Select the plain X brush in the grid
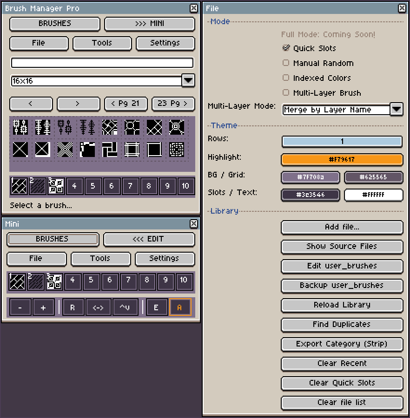The image size is (410, 418). point(20,150)
